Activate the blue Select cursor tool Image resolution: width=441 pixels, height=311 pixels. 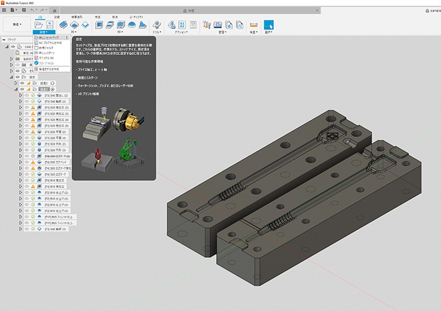point(269,25)
